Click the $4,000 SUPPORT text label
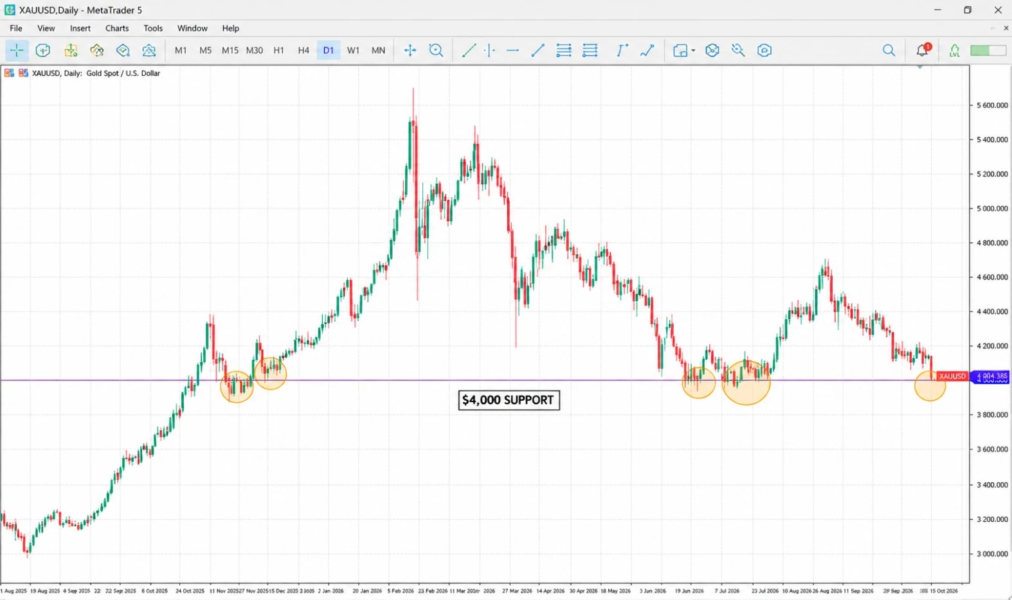Viewport: 1012px width, 600px height. coord(509,400)
